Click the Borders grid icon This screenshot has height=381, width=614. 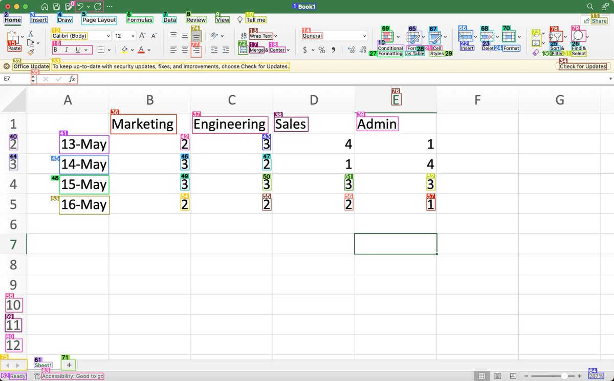(101, 50)
